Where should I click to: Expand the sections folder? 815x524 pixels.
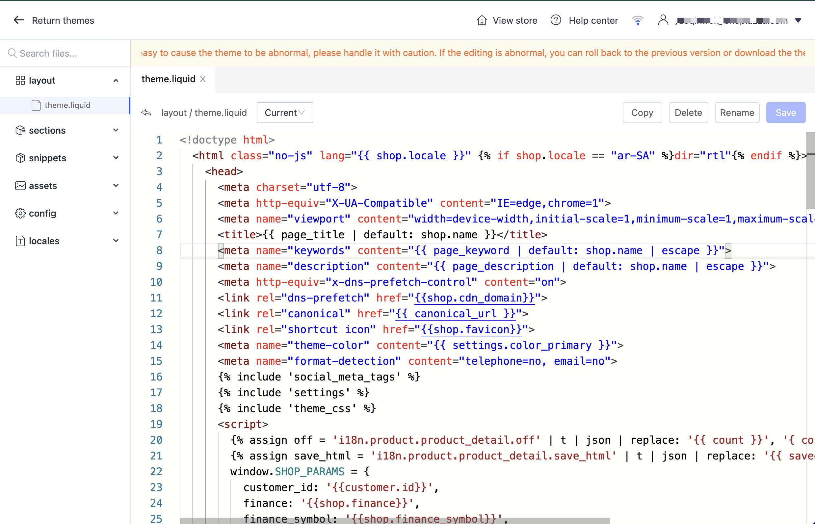(x=116, y=130)
